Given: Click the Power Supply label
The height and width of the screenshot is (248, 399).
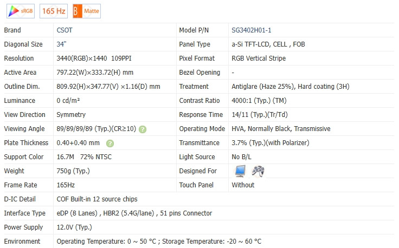Looking at the screenshot, I should click(x=23, y=227).
